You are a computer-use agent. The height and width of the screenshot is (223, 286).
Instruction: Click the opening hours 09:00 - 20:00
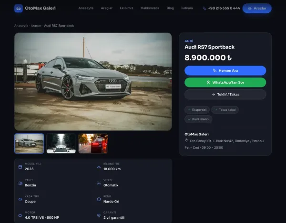point(212,148)
